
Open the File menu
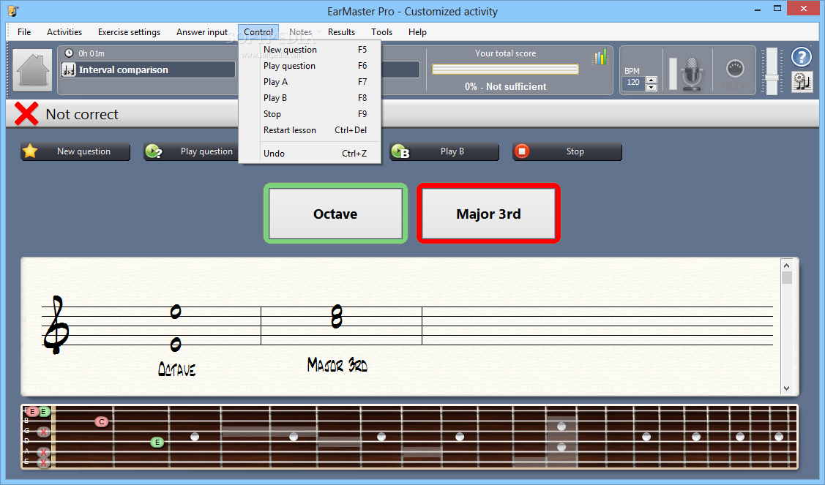click(24, 32)
